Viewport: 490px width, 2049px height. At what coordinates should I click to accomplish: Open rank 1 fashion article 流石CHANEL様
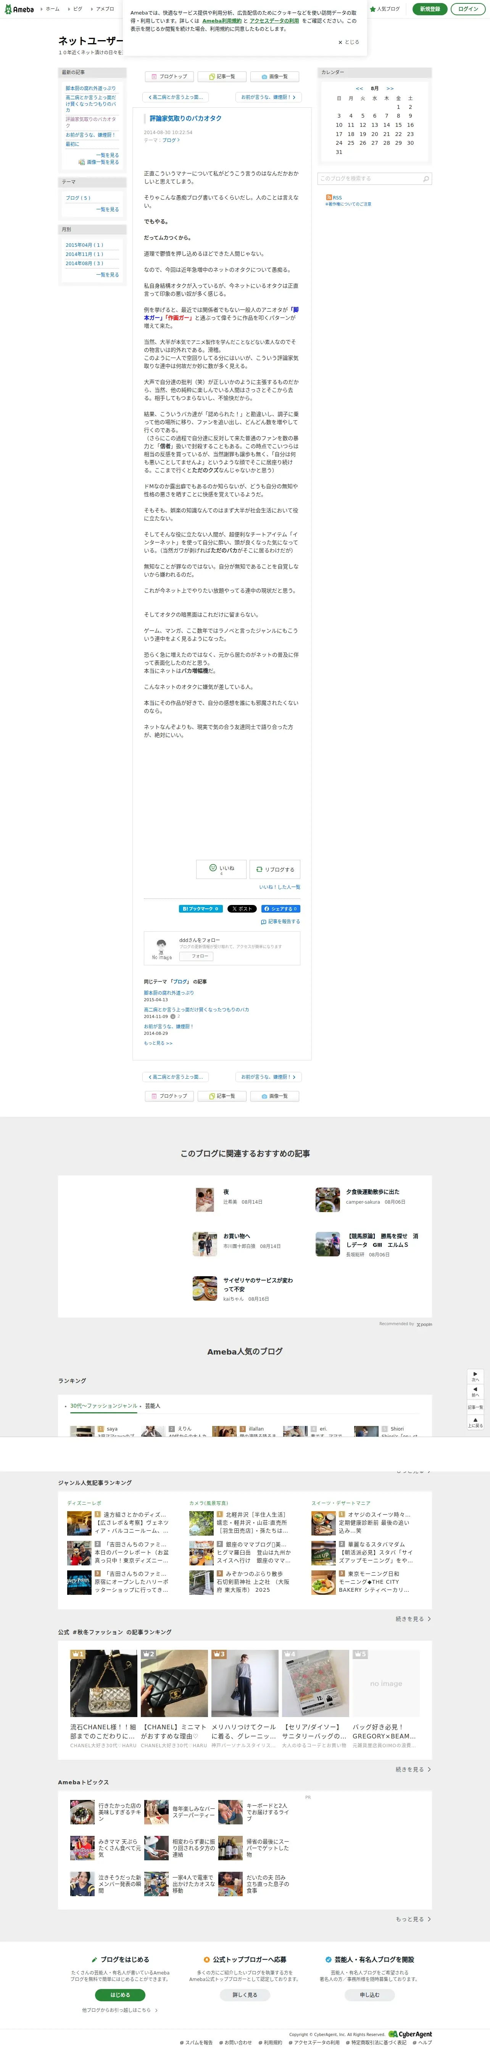pyautogui.click(x=103, y=1731)
